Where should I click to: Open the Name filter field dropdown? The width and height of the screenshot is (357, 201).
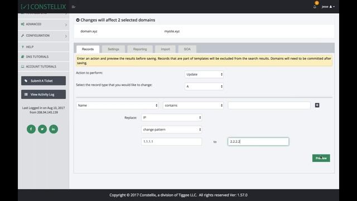[117, 106]
